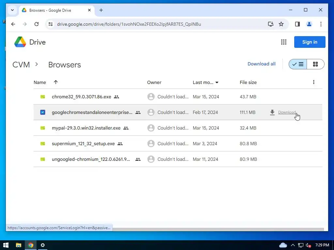Open file googlechromestandaloneenterprise...
This screenshot has height=250, width=334.
coord(92,112)
